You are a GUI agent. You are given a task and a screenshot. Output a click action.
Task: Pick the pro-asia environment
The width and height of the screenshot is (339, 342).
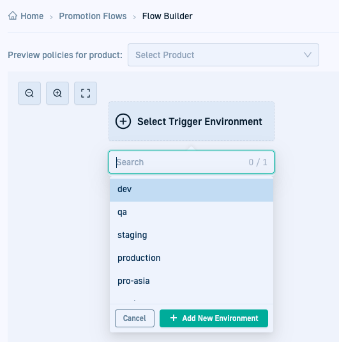[x=192, y=281]
